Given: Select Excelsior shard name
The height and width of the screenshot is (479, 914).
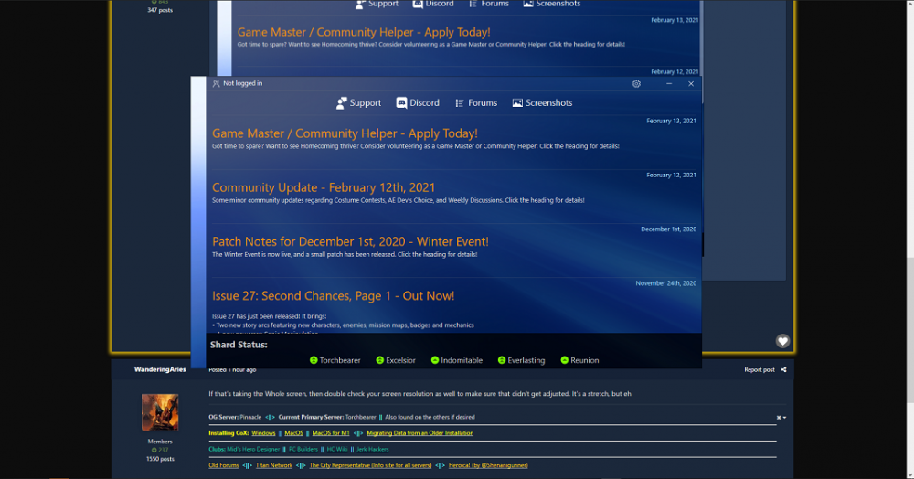Looking at the screenshot, I should point(400,360).
